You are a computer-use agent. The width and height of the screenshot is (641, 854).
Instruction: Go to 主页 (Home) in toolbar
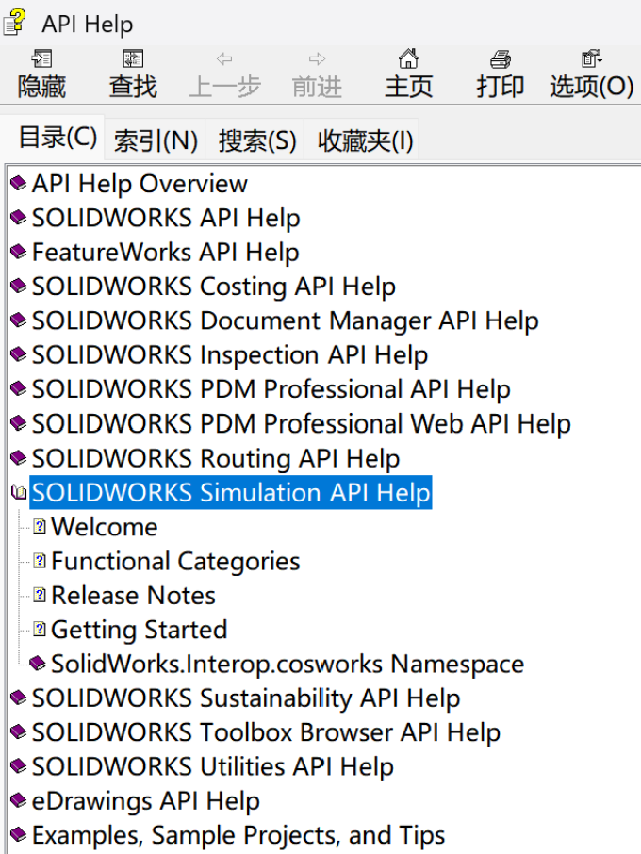point(408,60)
